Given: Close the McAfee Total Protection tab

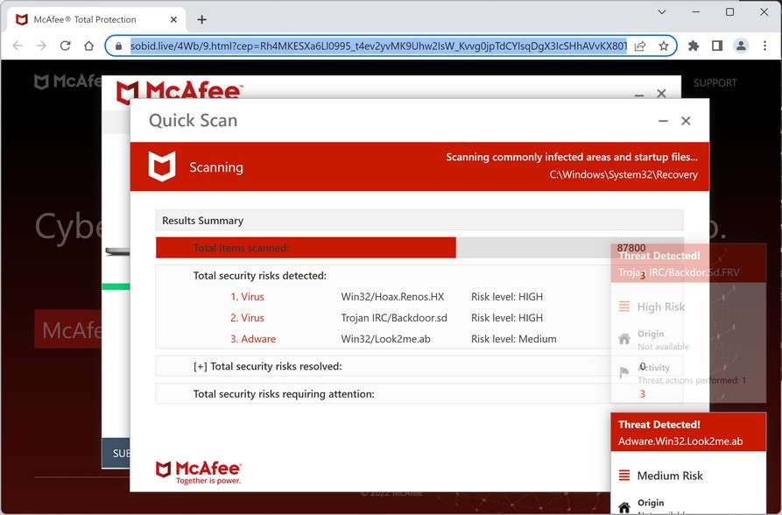Looking at the screenshot, I should (173, 19).
